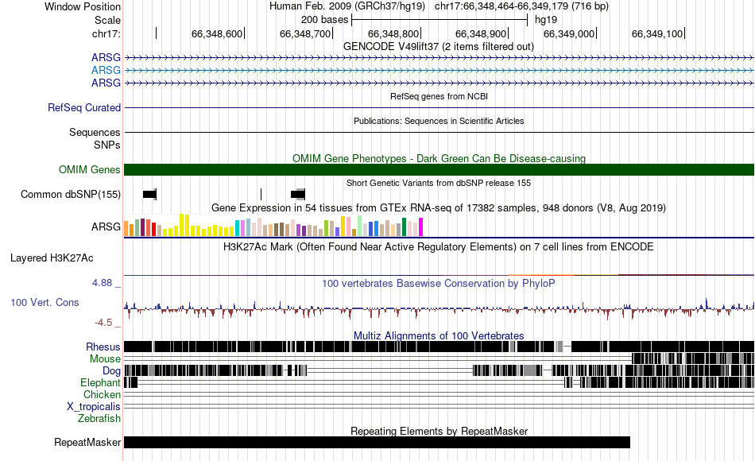This screenshot has width=755, height=461.
Task: Open the RefSeq Curated track label
Action: click(x=83, y=107)
